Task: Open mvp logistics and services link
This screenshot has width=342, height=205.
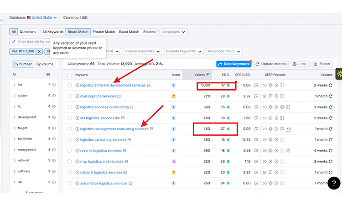Action: [x=102, y=161]
